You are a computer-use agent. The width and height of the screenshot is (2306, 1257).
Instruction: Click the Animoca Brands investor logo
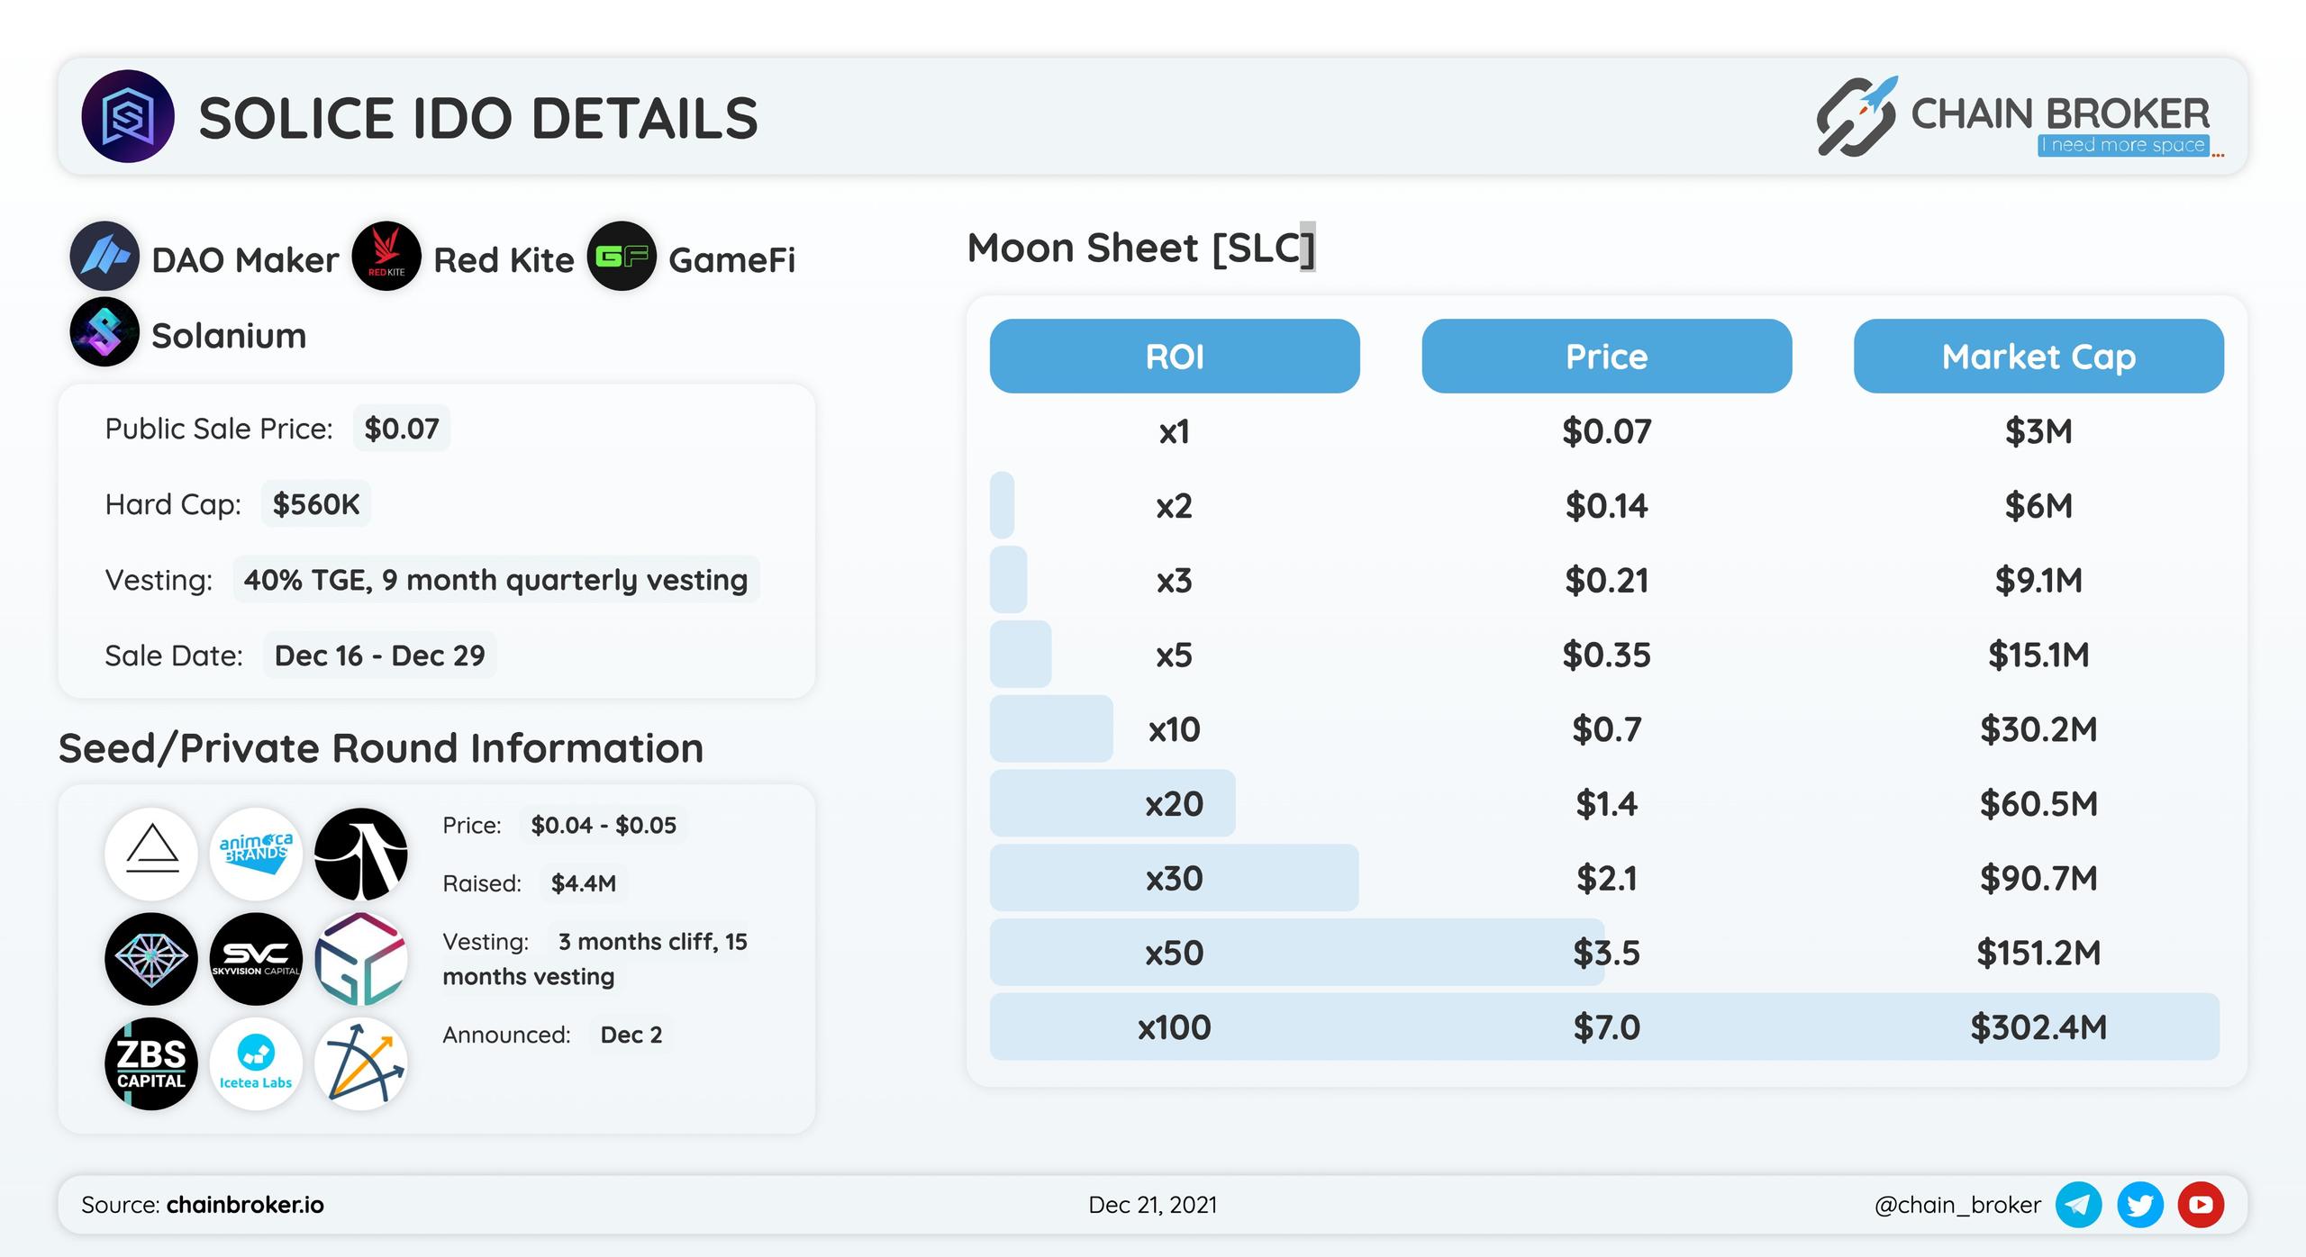click(256, 854)
